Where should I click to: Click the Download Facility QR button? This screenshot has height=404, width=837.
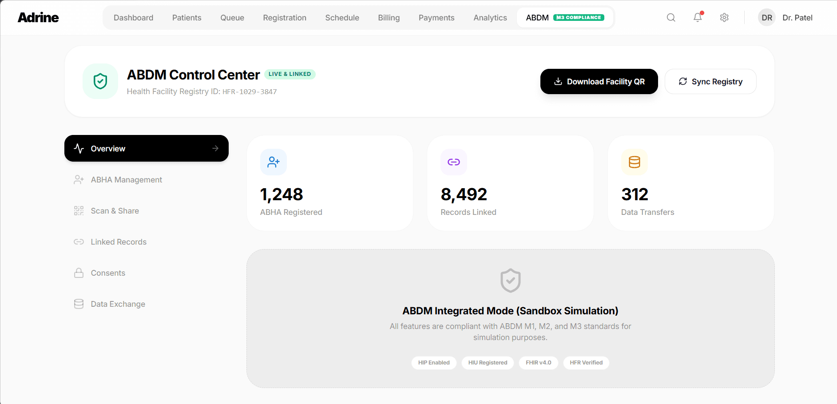599,81
